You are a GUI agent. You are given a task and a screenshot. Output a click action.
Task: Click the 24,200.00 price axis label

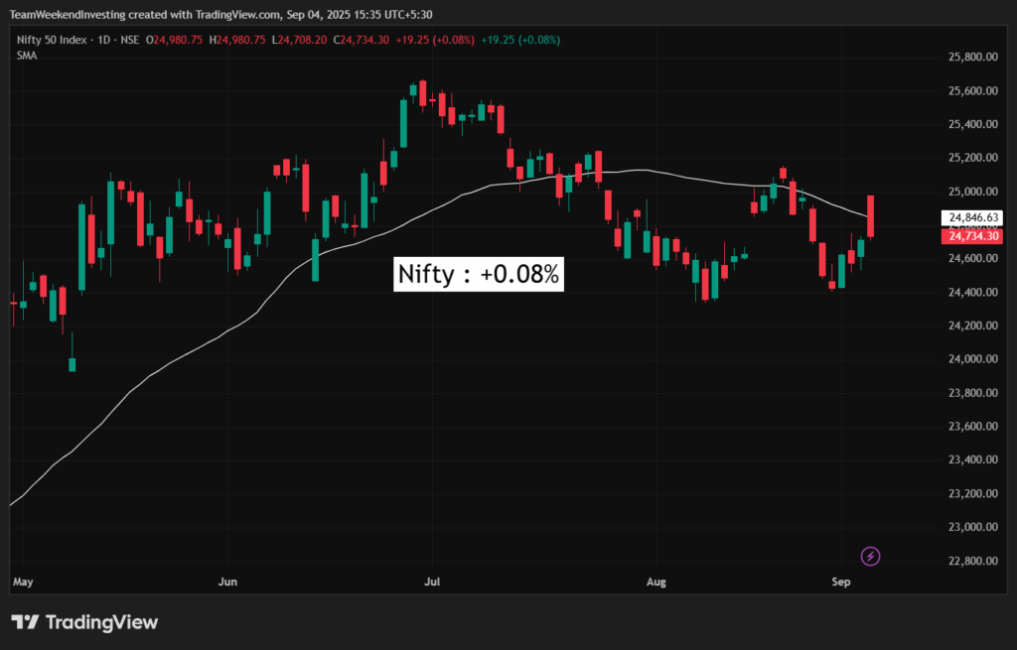coord(973,325)
